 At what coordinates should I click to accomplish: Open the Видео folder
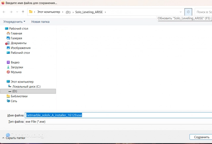click(x=15, y=62)
